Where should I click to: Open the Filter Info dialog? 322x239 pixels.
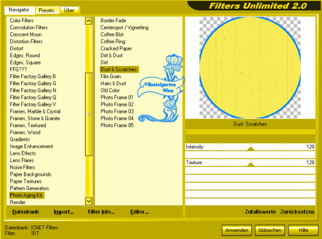point(101,212)
